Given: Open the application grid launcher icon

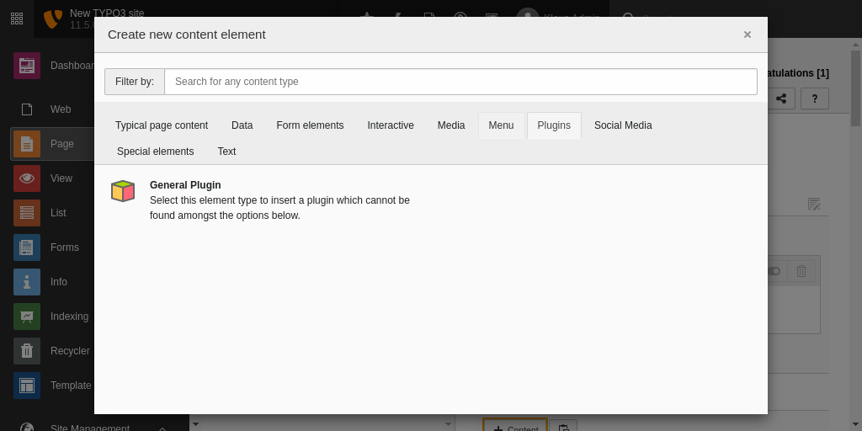Looking at the screenshot, I should (x=17, y=19).
